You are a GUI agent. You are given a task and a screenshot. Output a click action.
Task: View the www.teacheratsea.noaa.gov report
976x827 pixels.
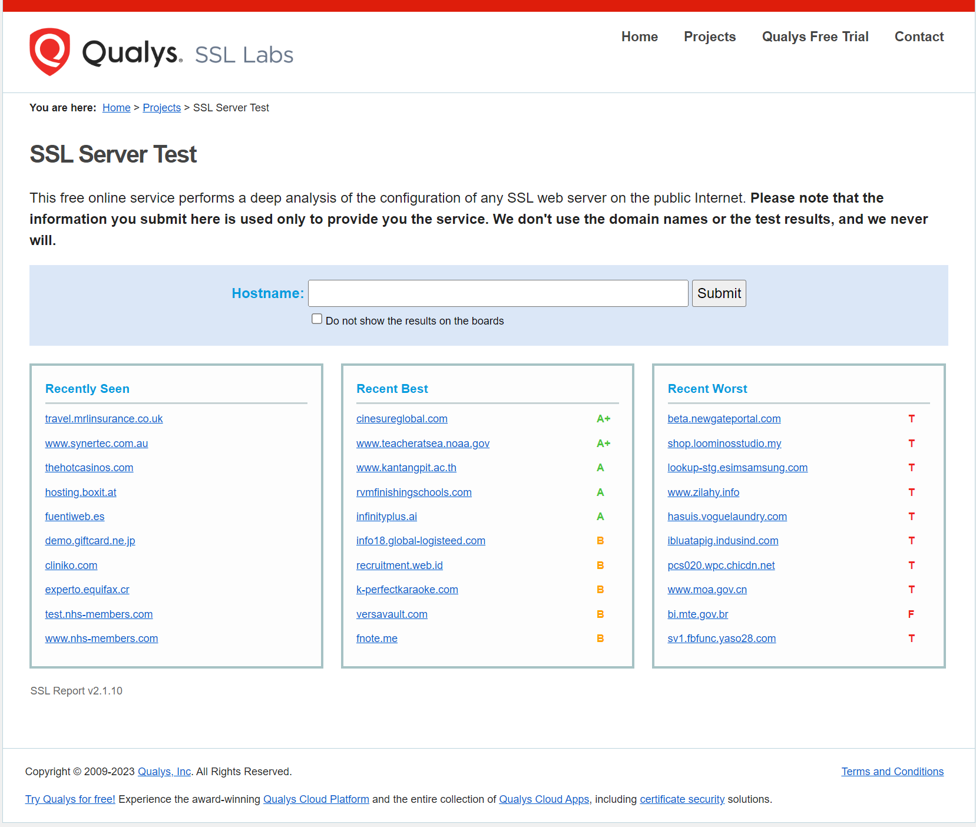422,444
